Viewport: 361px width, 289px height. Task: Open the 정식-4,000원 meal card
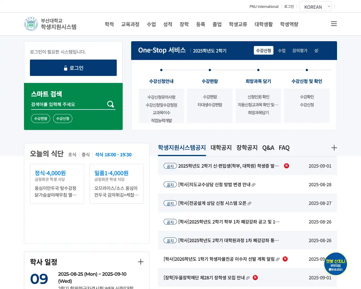click(x=57, y=184)
